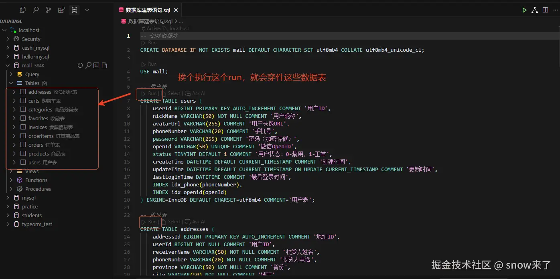Click the pratice database icon
The width and height of the screenshot is (560, 279).
(x=16, y=206)
